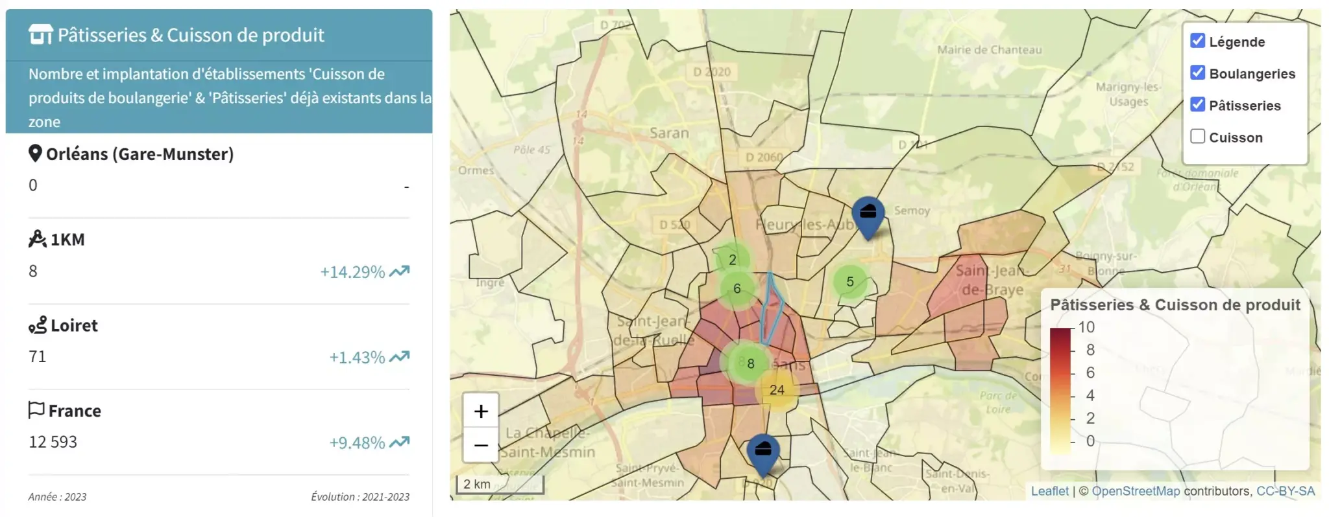1329x517 pixels.
Task: Expand the green cluster labeled 8
Action: (750, 363)
